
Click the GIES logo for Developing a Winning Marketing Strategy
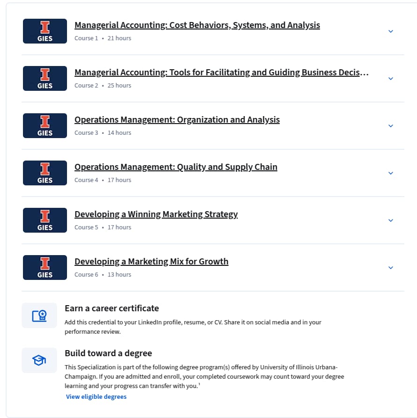pos(45,220)
